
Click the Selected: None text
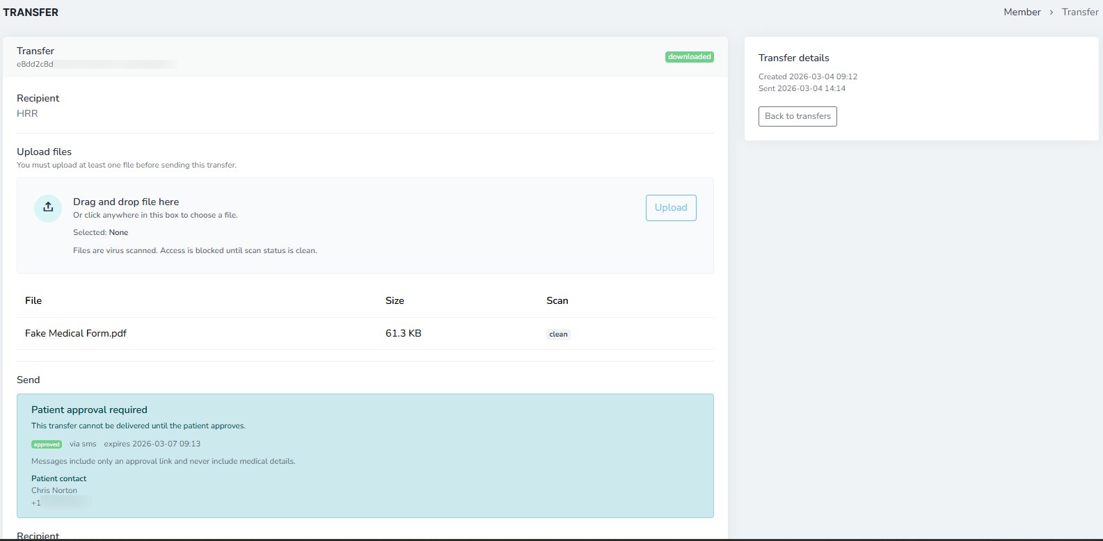101,232
